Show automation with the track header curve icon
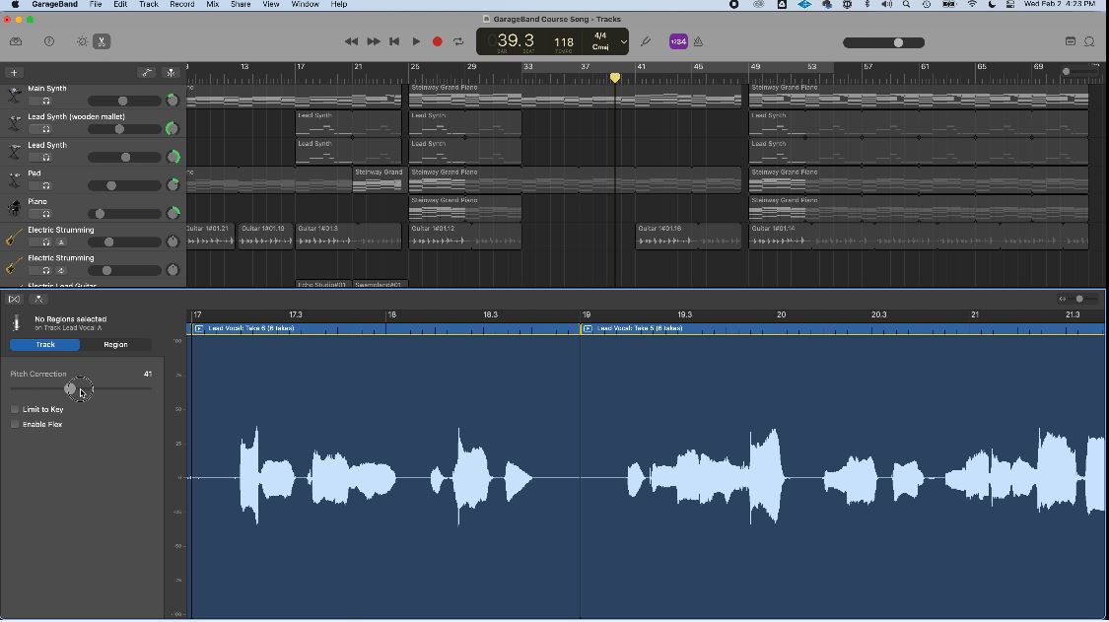The width and height of the screenshot is (1109, 622). (146, 73)
